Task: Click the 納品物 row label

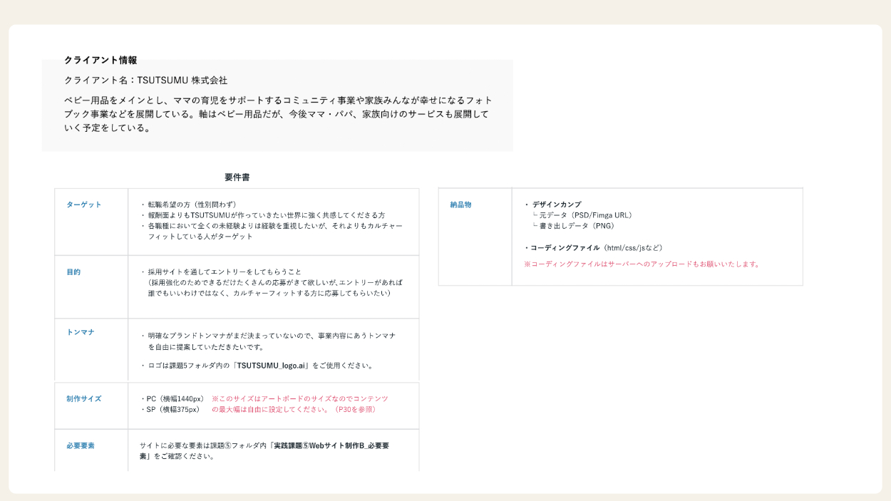Action: click(460, 205)
